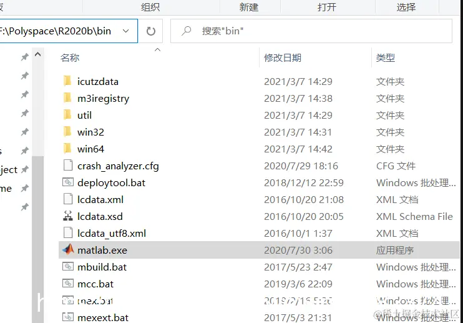The height and width of the screenshot is (323, 463).
Task: Click the 'me' quick access entry
Action: click(6, 188)
